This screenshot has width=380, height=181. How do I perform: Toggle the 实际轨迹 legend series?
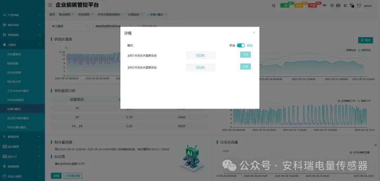click(x=364, y=50)
